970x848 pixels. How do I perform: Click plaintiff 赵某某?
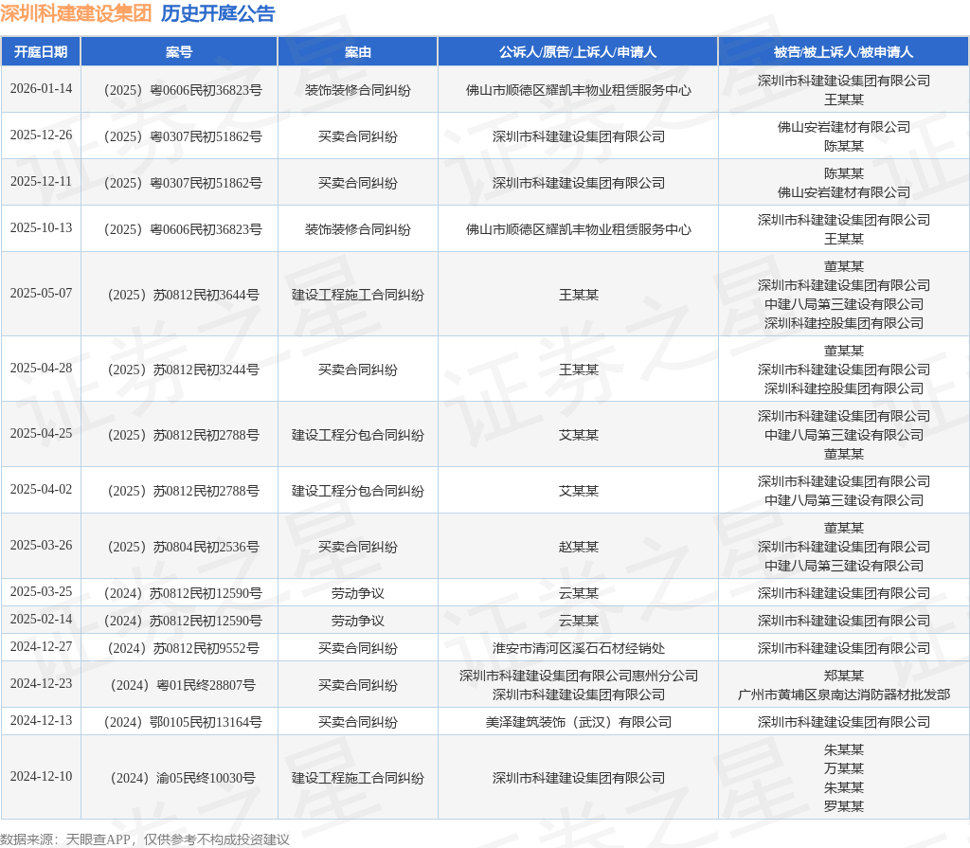click(579, 548)
